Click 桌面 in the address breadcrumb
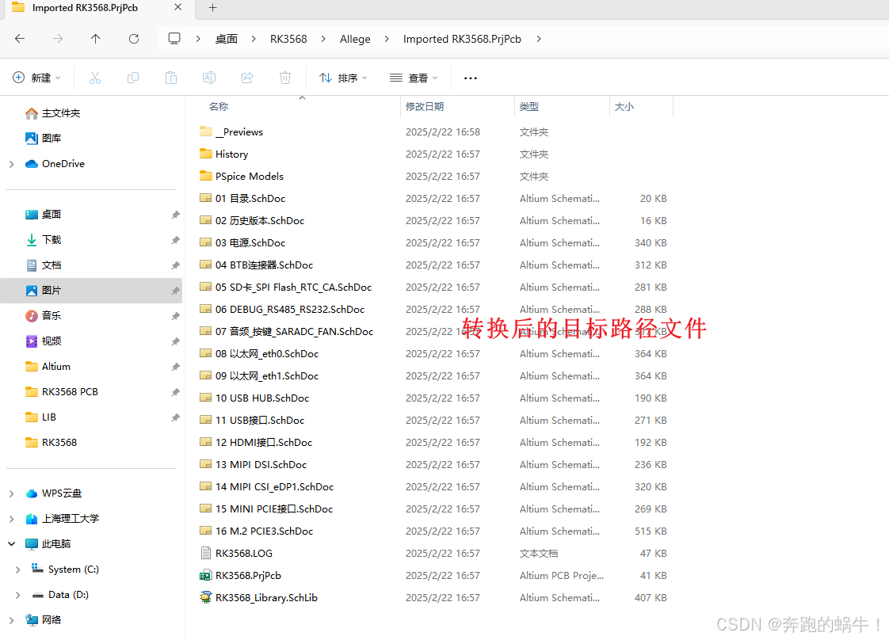This screenshot has height=640, width=889. click(227, 39)
